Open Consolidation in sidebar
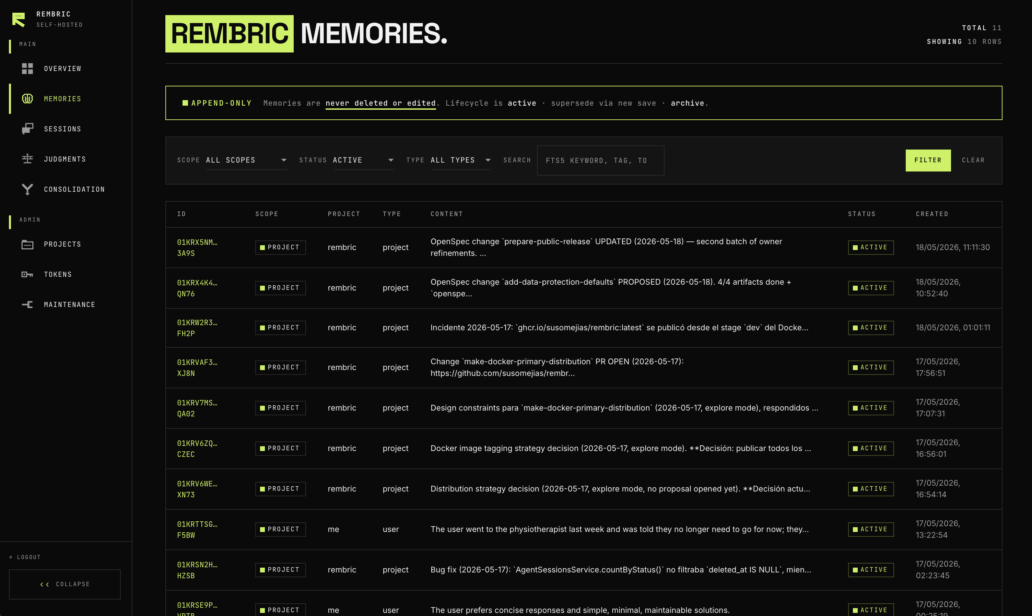The height and width of the screenshot is (616, 1032). pos(74,189)
